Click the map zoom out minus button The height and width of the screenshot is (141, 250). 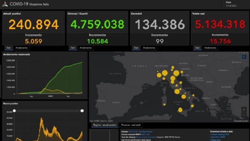coord(244,115)
